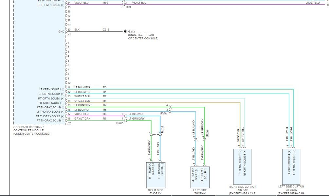Click the module's LT THORAX SQUIB (-) pin label

click(51, 107)
